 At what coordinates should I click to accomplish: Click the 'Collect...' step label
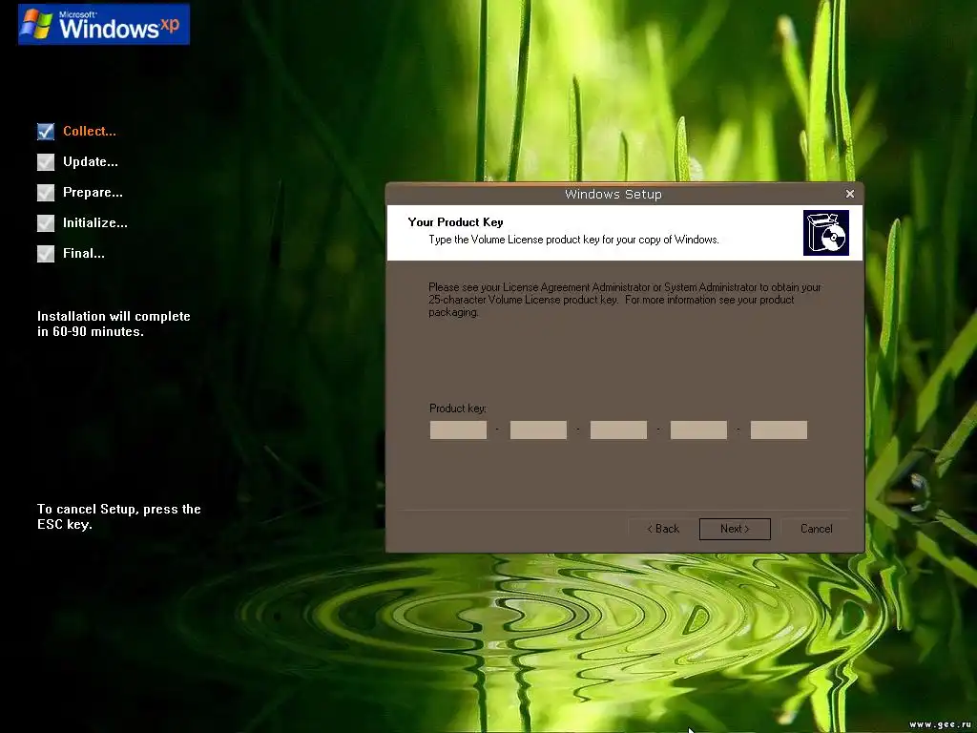89,131
